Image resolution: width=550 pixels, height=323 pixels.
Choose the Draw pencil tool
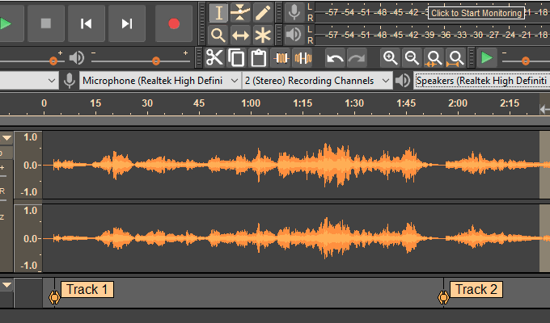263,12
